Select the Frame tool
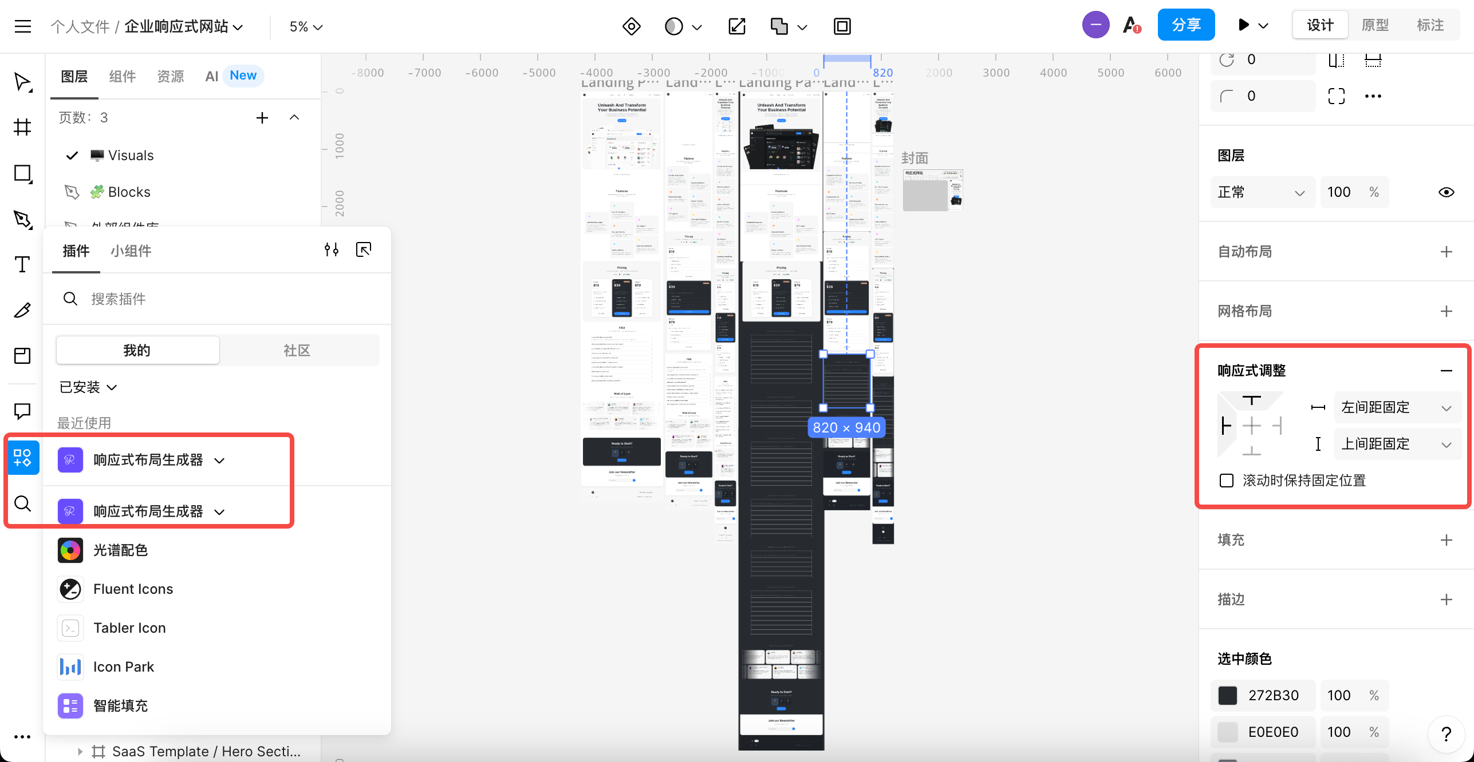1474x762 pixels. (22, 127)
